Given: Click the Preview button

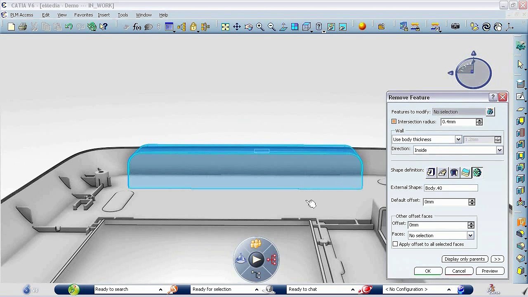Looking at the screenshot, I should 490,271.
